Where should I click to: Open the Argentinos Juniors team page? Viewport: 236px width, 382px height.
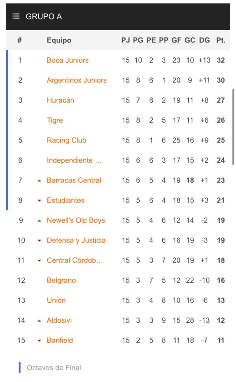click(x=77, y=80)
